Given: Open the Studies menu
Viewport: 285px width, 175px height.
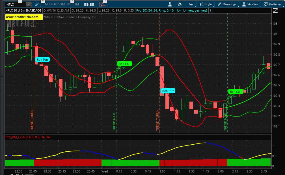Looking at the screenshot, I should click(x=250, y=4).
